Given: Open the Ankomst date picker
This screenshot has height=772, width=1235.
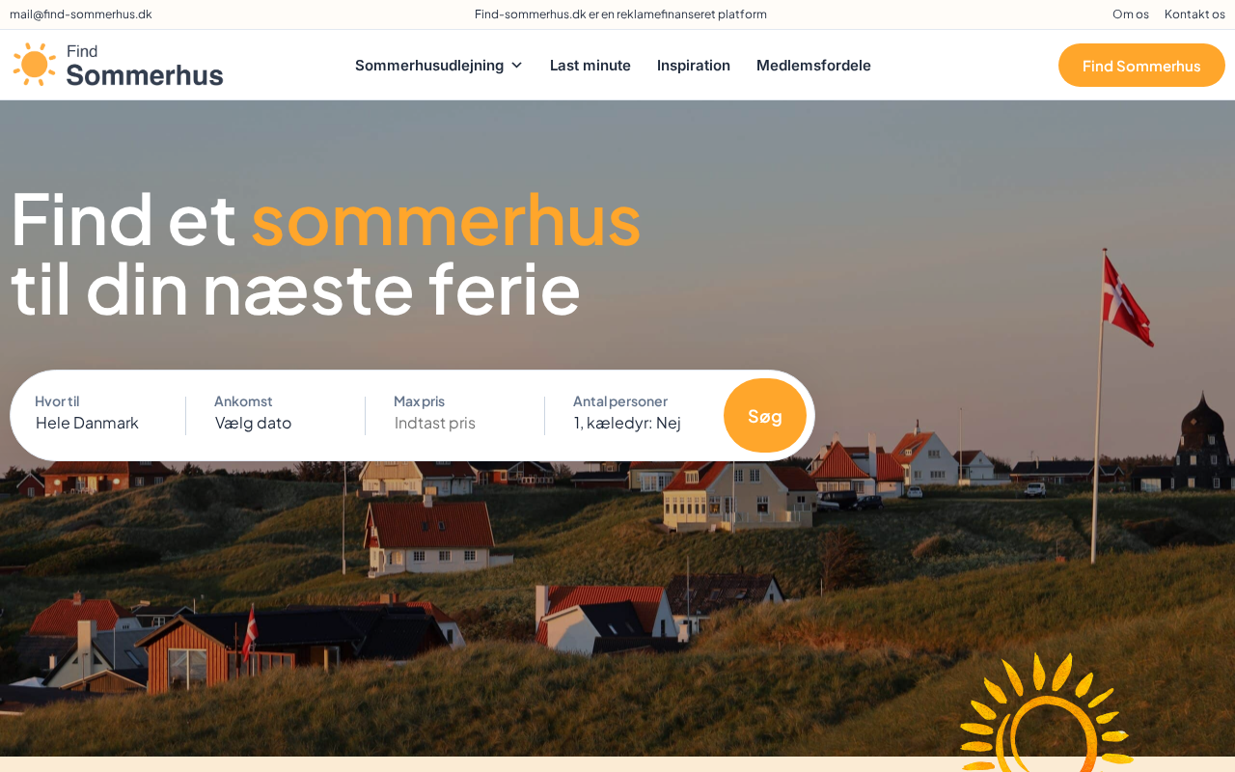Looking at the screenshot, I should click(x=277, y=413).
